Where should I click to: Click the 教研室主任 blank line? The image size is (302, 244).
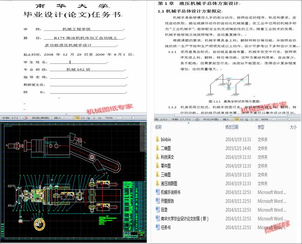(88, 85)
